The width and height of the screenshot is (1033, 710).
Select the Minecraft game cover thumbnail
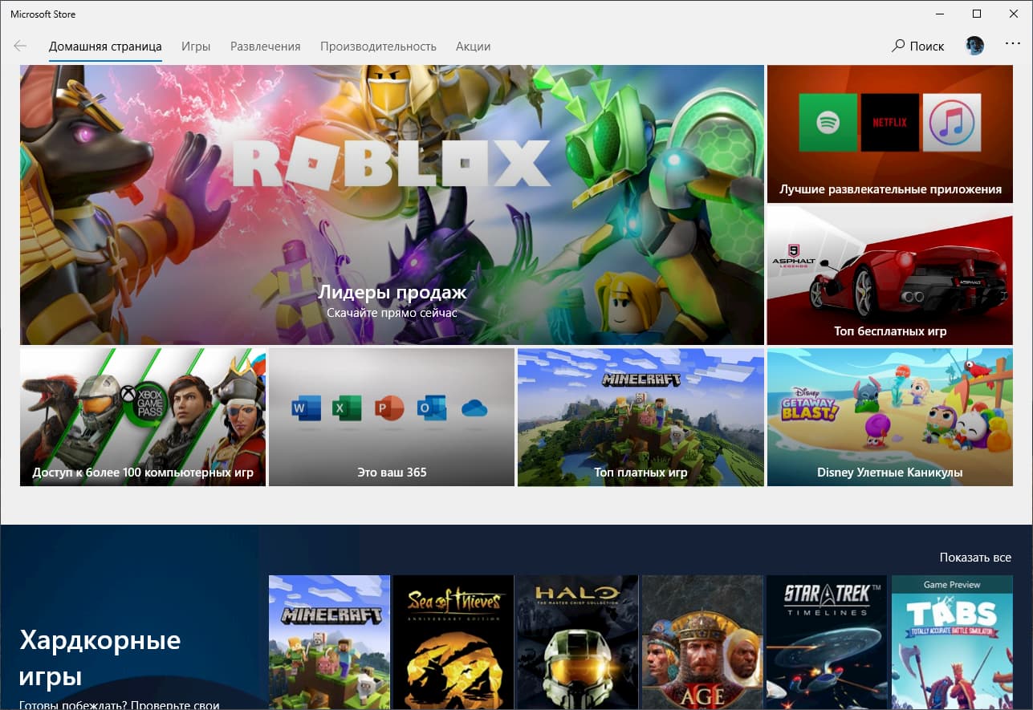tap(329, 642)
